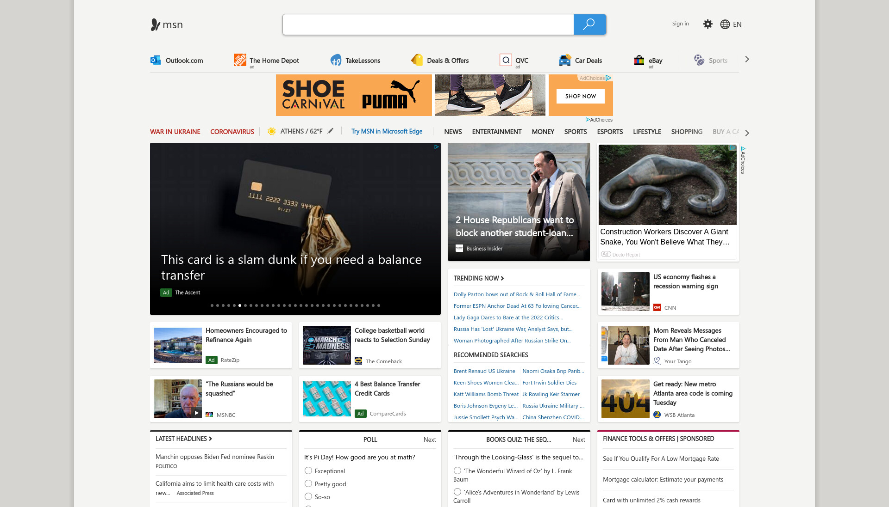889x507 pixels.
Task: Jump to the first carousel slide dot
Action: [x=212, y=305]
